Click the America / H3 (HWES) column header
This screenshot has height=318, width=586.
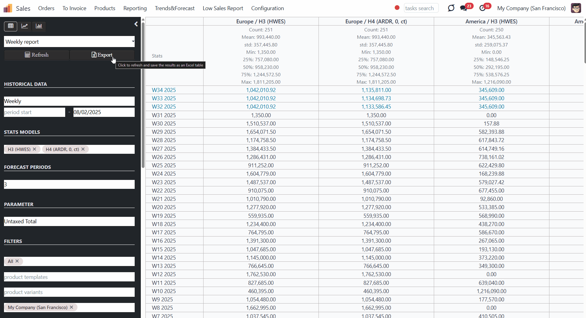[491, 22]
